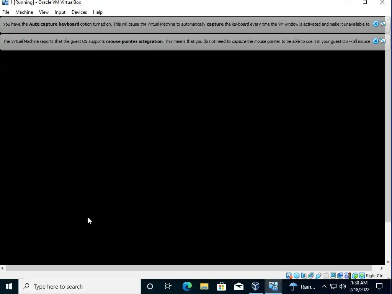Open the Action Center notifications
Image resolution: width=392 pixels, height=294 pixels.
tap(379, 286)
